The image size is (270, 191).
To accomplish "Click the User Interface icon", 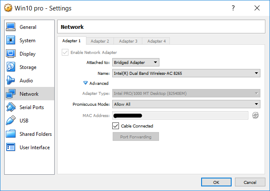I will coord(11,148).
